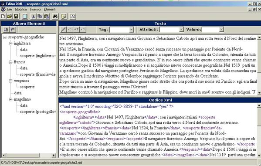261x166 pixels.
Task: Click the New document icon
Action: point(3,16)
